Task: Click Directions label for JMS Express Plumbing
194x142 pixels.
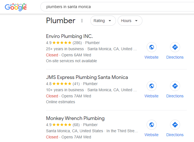Action: pyautogui.click(x=175, y=96)
